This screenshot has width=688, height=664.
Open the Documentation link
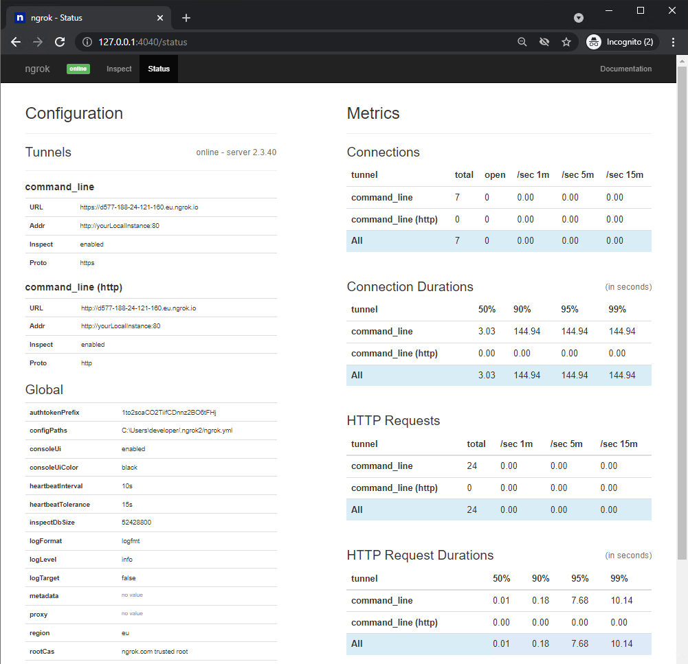tap(625, 69)
